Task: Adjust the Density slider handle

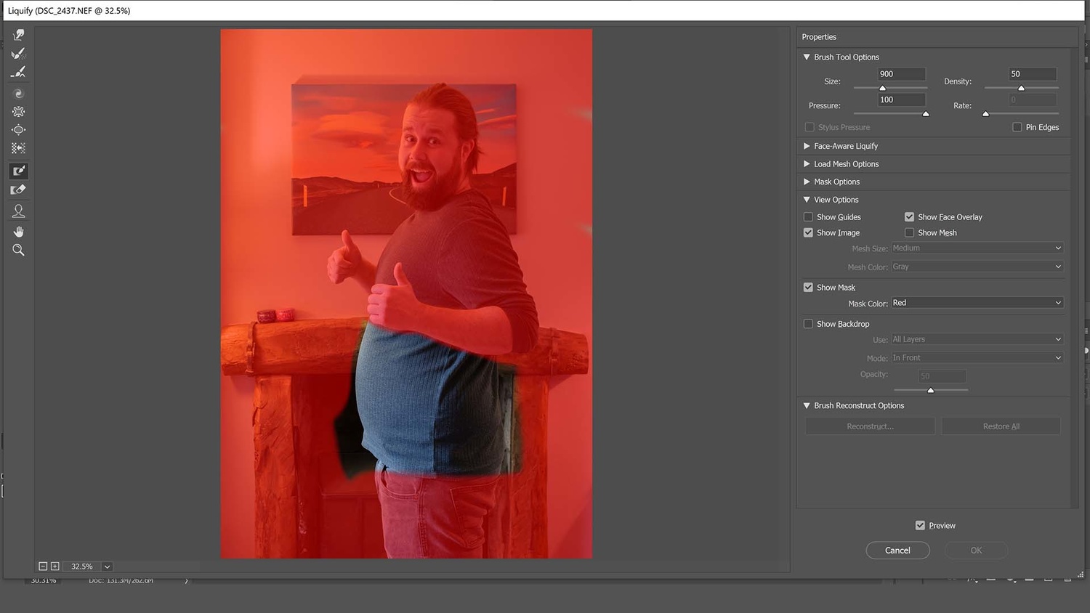Action: [x=1021, y=88]
